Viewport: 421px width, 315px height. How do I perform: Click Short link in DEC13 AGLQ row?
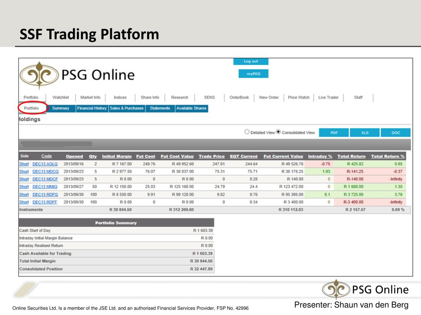click(24, 164)
